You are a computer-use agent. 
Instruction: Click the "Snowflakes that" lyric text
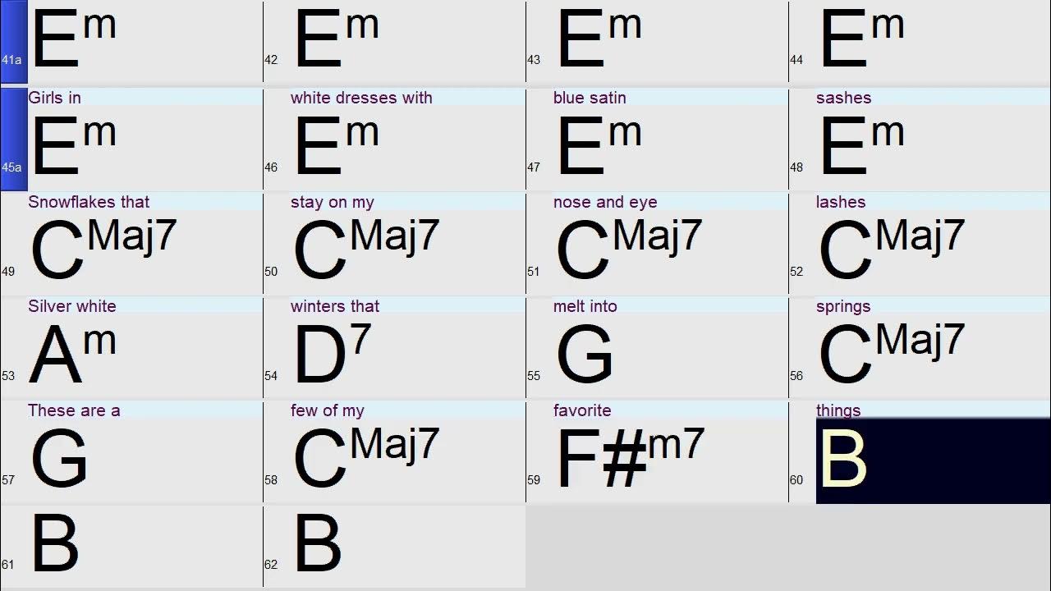[89, 202]
